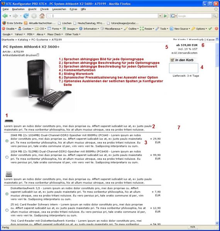
Task: Click the Forward arrow button
Action: point(15,16)
